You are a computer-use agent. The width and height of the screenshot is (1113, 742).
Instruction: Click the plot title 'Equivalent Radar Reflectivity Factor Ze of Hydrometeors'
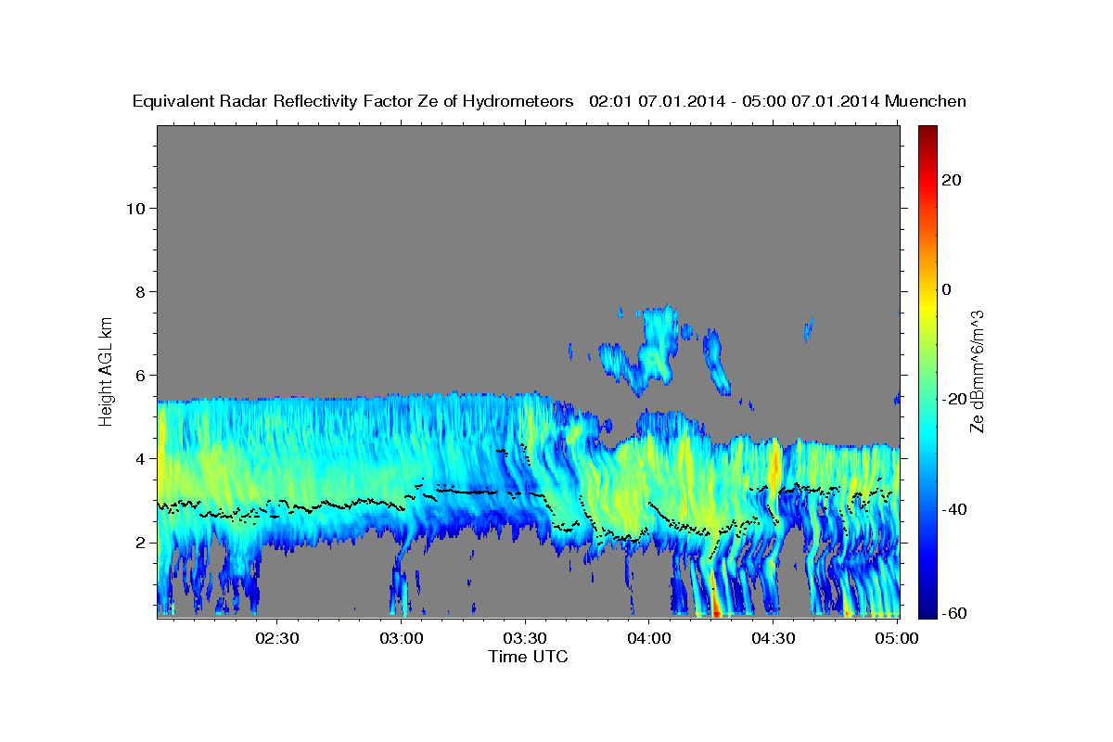(353, 101)
